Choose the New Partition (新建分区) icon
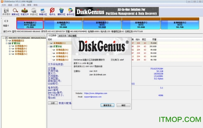 tap(43, 11)
